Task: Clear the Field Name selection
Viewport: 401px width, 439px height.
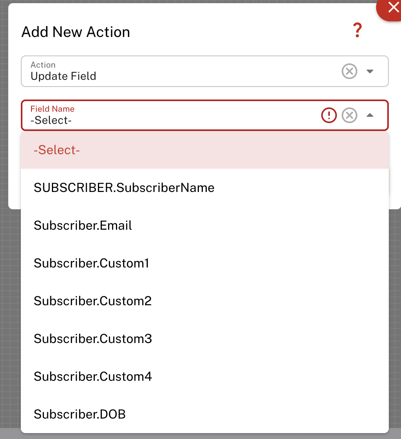Action: pos(349,115)
